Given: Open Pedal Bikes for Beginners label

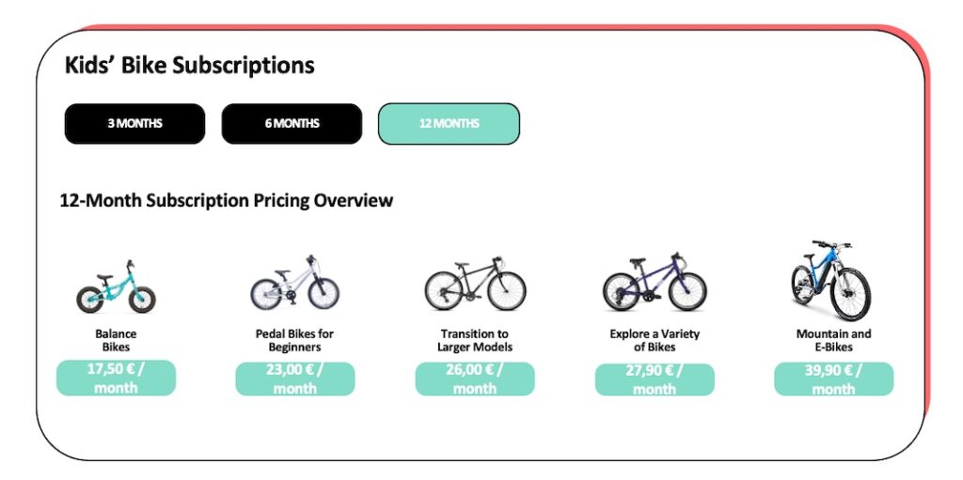Looking at the screenshot, I should [294, 341].
